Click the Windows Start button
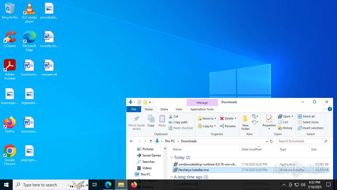337x190 pixels. (6, 185)
